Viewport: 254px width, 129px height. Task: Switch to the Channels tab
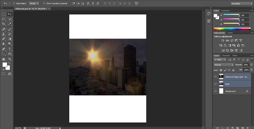tap(226, 56)
